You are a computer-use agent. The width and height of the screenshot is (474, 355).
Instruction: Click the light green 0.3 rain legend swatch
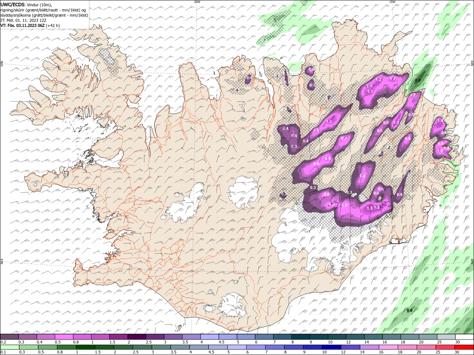click(29, 347)
